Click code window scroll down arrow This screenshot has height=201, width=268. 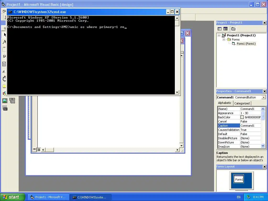coord(182,146)
